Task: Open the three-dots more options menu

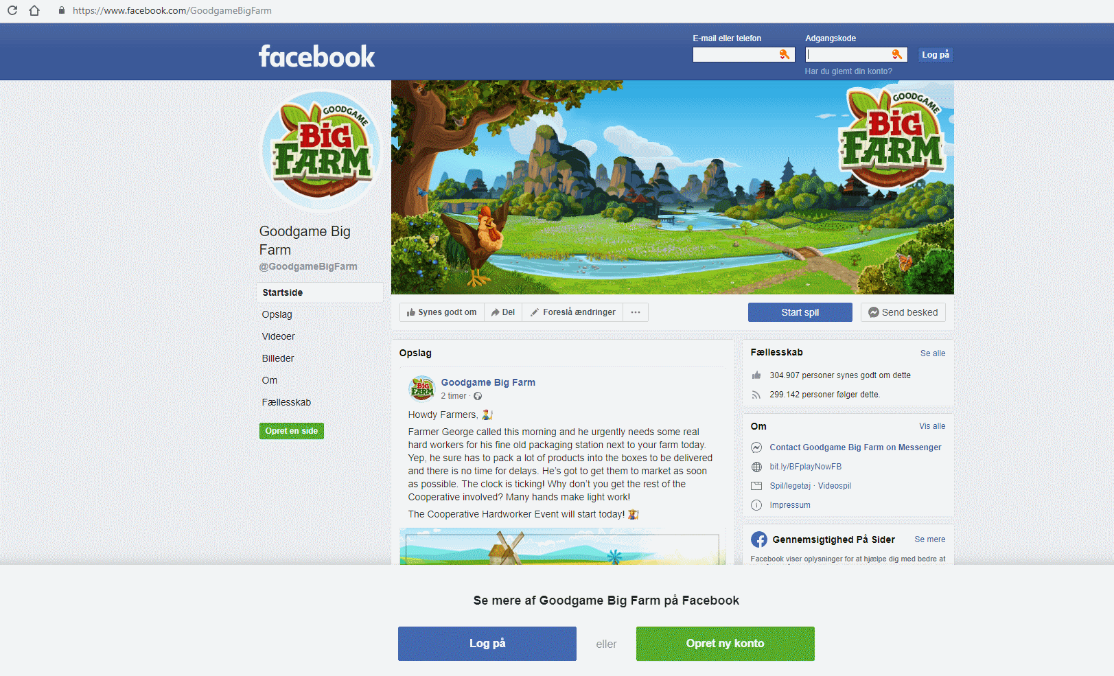Action: pos(636,312)
